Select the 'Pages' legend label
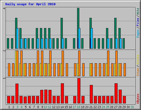This screenshot has width=141, height=110. (138, 34)
